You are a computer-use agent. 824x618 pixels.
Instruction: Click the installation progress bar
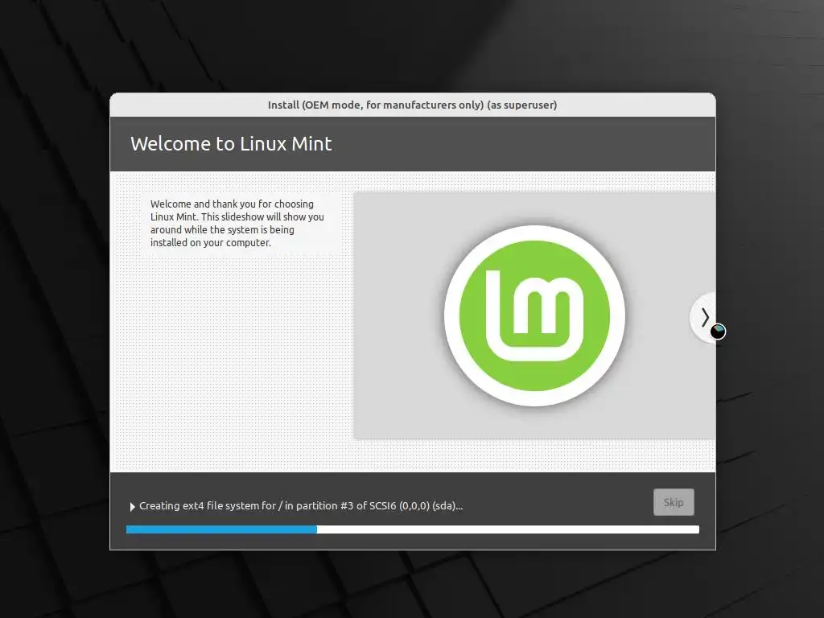[x=413, y=529]
